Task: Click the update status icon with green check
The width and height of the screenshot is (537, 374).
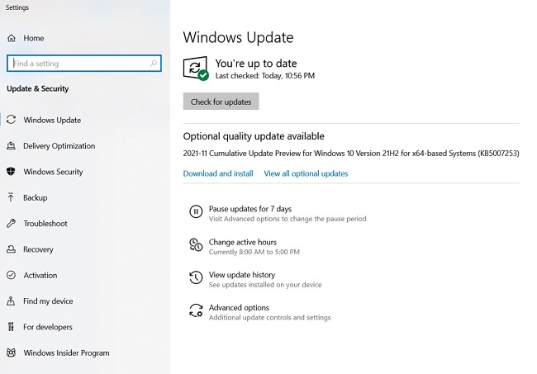Action: coord(196,69)
